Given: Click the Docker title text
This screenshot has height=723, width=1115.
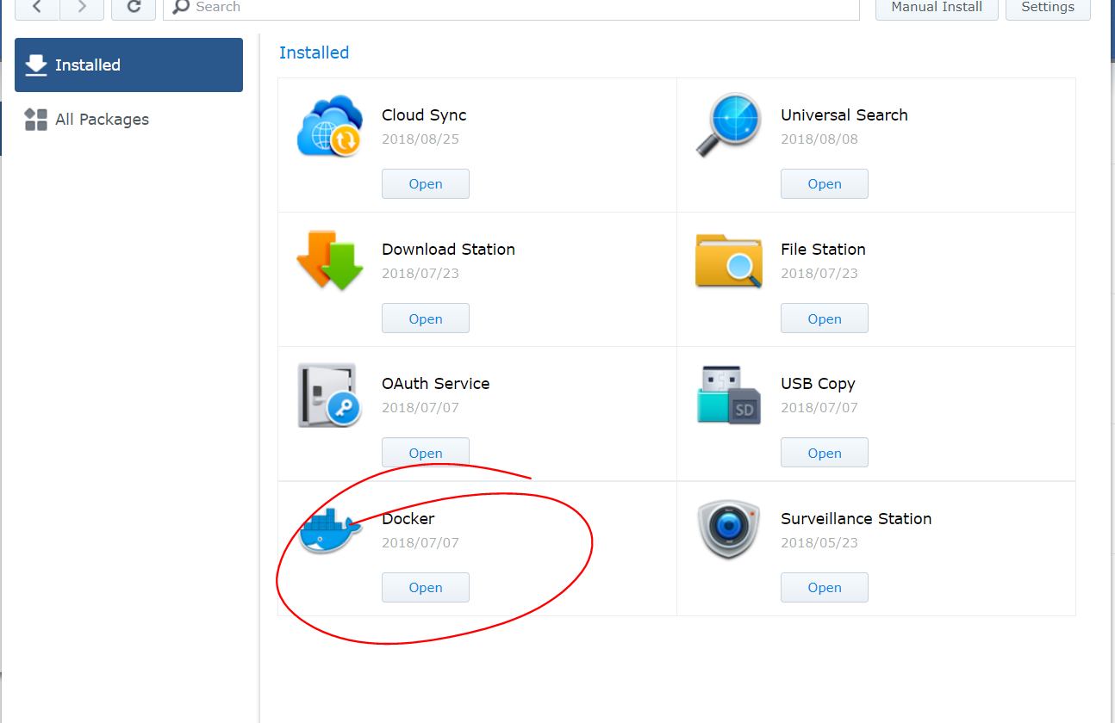Looking at the screenshot, I should (x=408, y=519).
